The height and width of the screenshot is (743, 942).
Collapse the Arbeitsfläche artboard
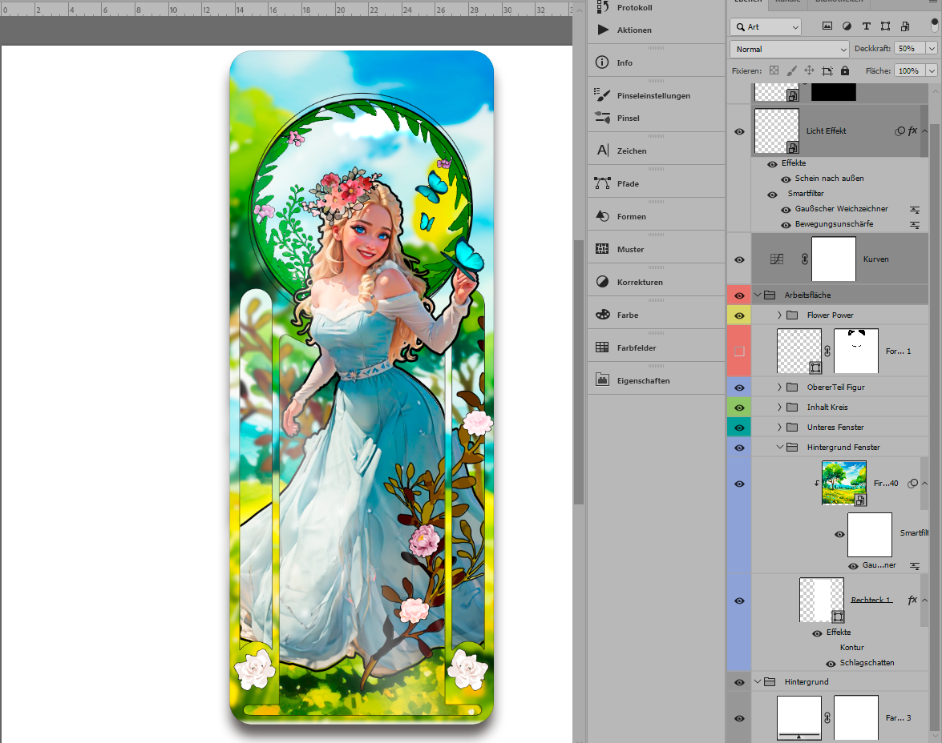click(x=758, y=295)
